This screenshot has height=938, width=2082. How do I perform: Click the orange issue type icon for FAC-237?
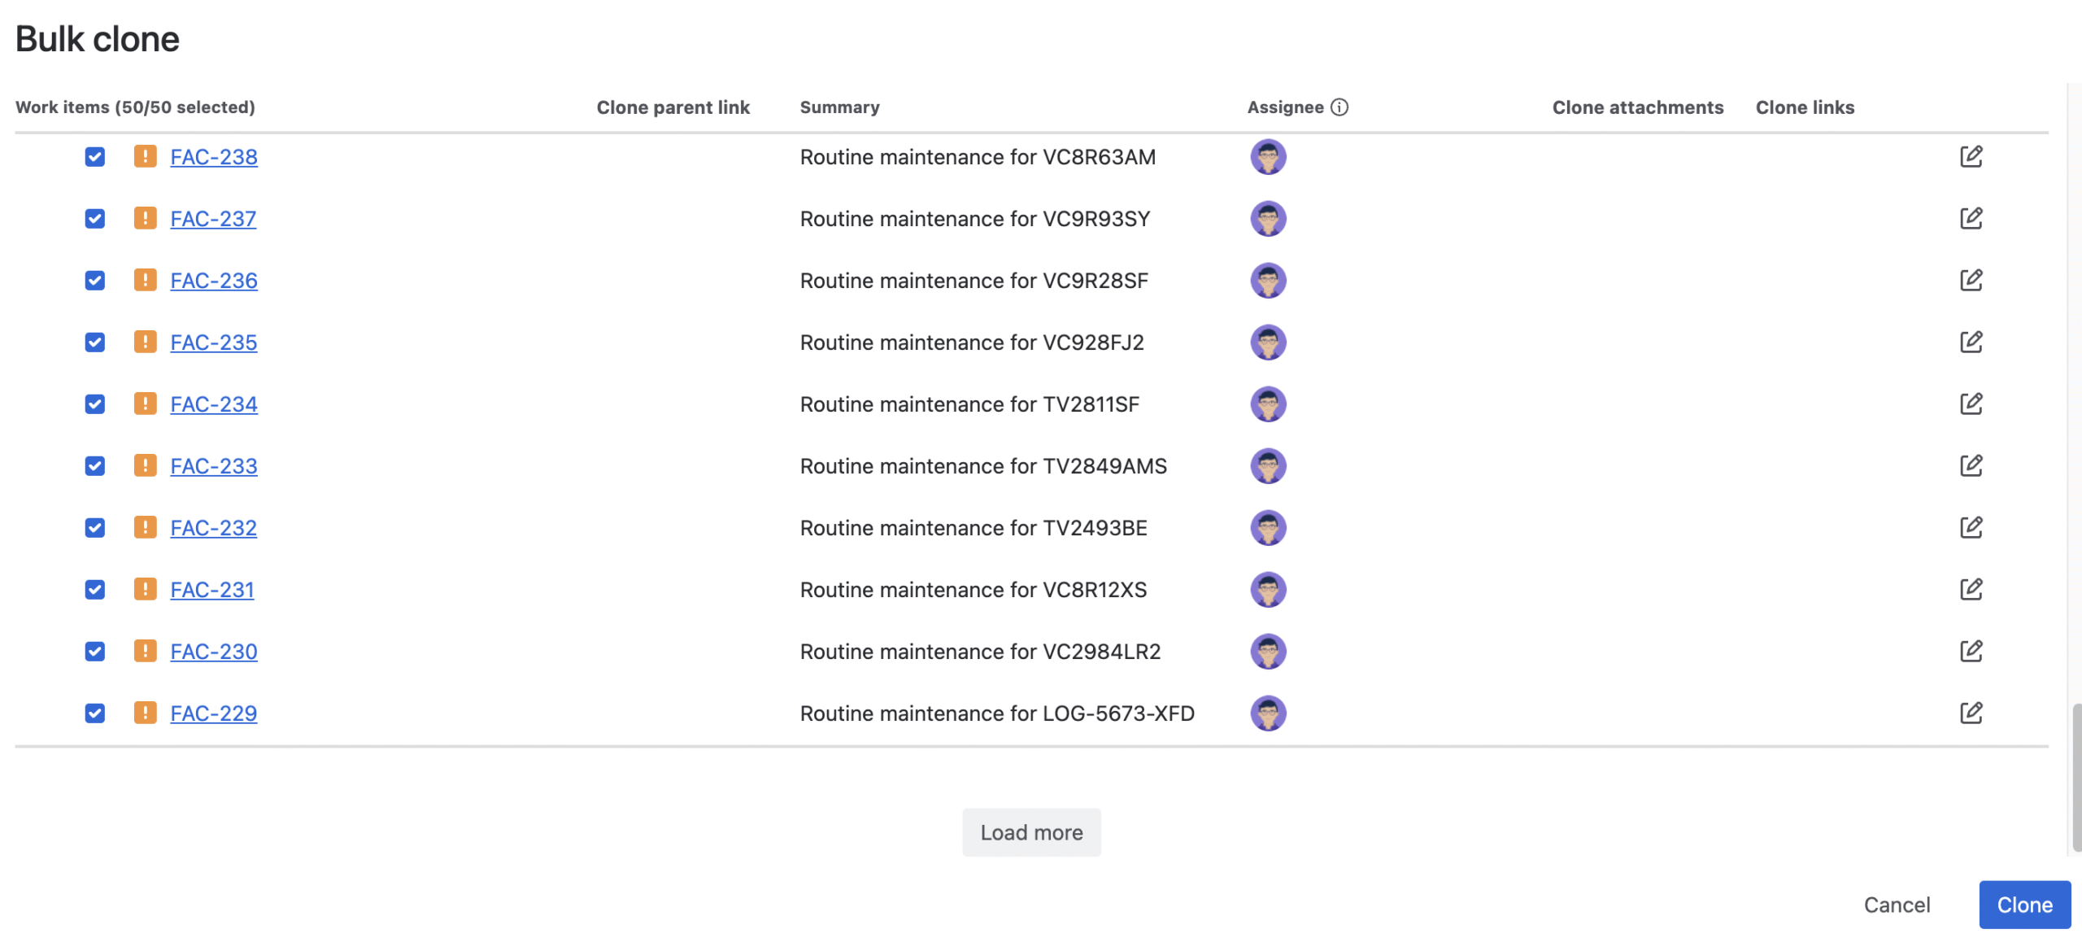(x=145, y=218)
